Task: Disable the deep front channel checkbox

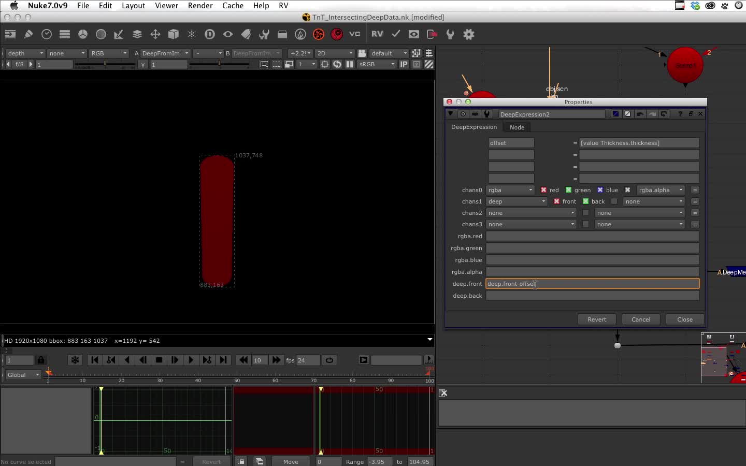Action: point(556,201)
